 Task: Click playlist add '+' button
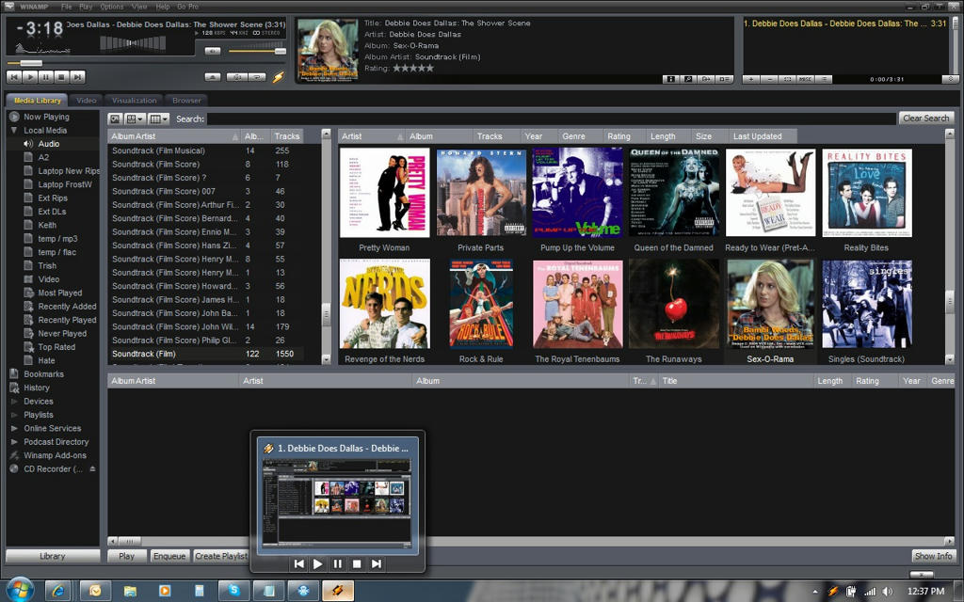(750, 79)
